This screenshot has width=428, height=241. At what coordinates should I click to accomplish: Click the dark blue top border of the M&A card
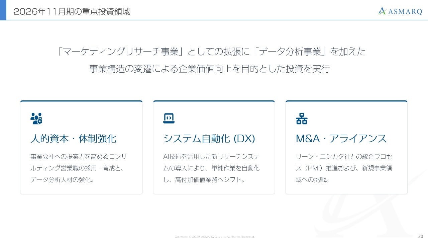coord(346,101)
